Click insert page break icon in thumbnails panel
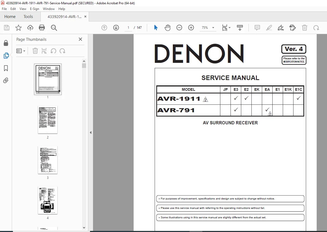This screenshot has width=327, height=232. [44, 51]
